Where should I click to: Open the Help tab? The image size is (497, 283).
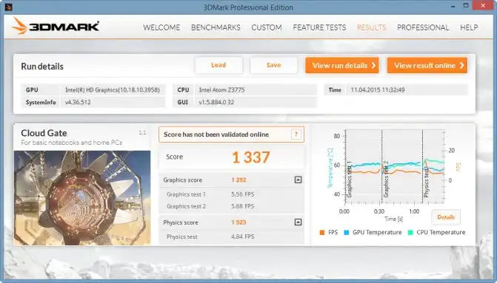pos(469,27)
